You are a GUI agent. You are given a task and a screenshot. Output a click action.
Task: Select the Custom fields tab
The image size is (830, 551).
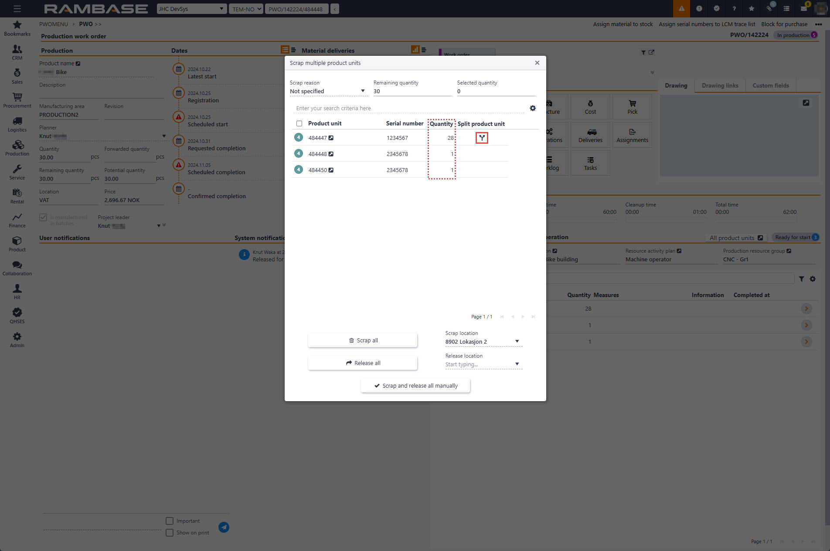coord(770,85)
